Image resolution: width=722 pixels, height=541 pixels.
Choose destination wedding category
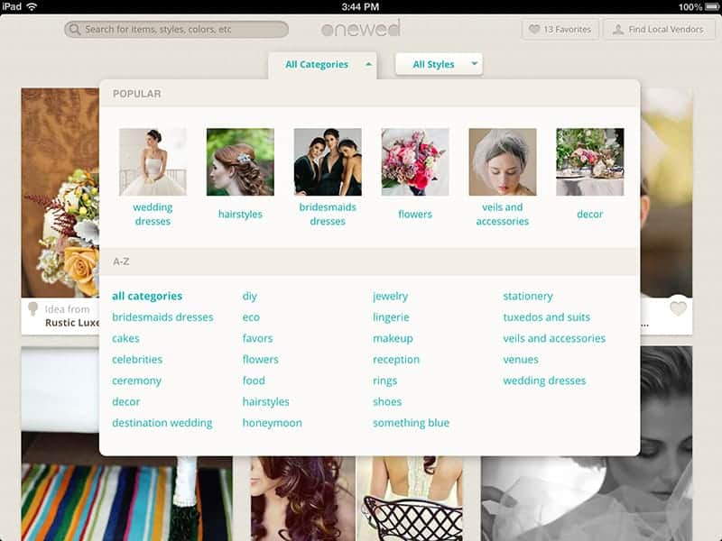pyautogui.click(x=162, y=423)
